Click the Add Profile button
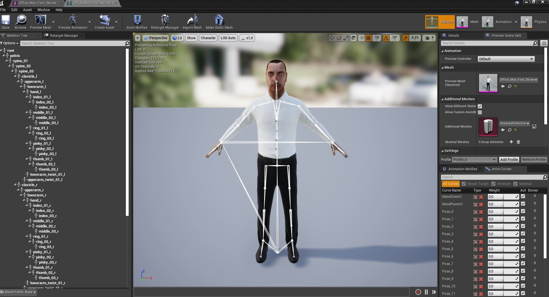The height and width of the screenshot is (297, 549). [509, 159]
